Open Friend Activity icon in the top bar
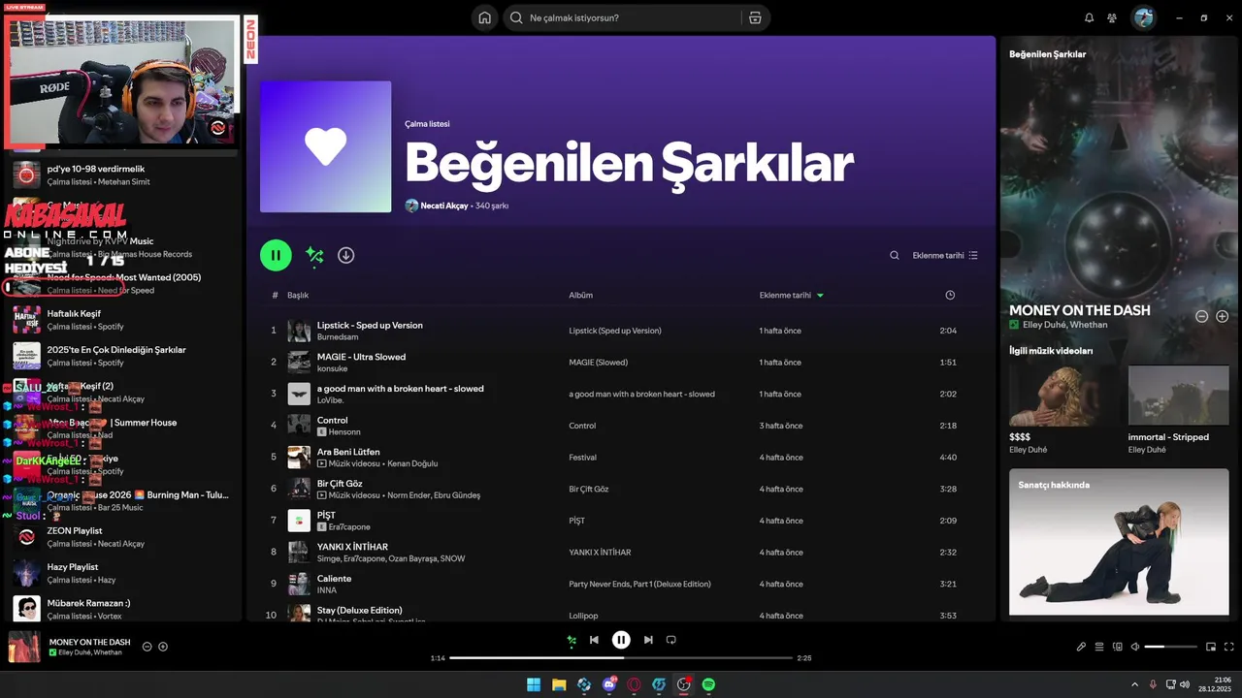The height and width of the screenshot is (698, 1242). [x=1112, y=17]
